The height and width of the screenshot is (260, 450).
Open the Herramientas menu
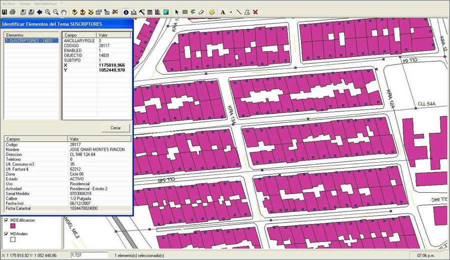tap(45, 3)
